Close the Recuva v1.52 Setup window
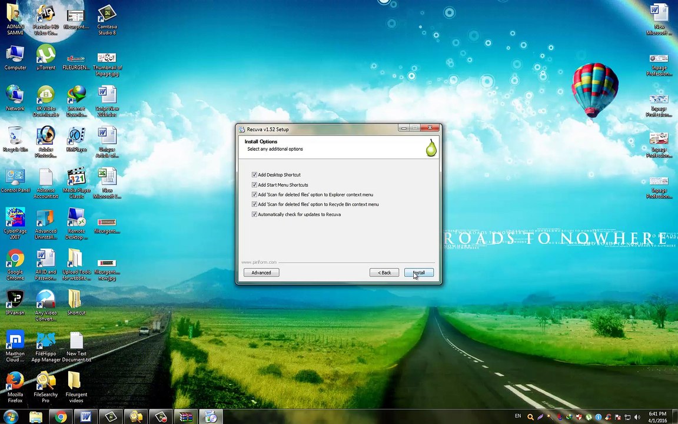Screen dimensions: 678x424 (430, 128)
